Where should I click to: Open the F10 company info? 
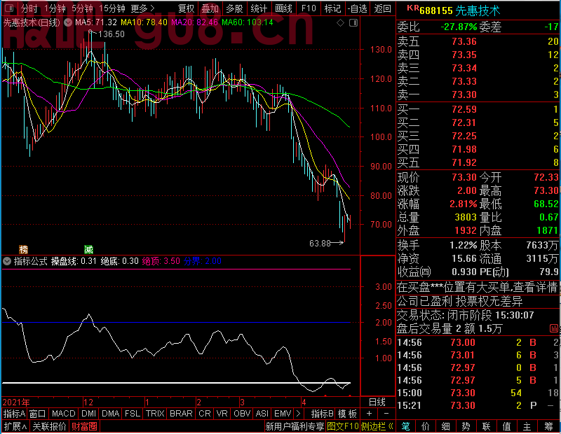309,8
